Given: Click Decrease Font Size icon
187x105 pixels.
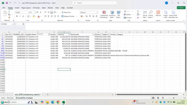Looking at the screenshot, I should click(x=40, y=12).
